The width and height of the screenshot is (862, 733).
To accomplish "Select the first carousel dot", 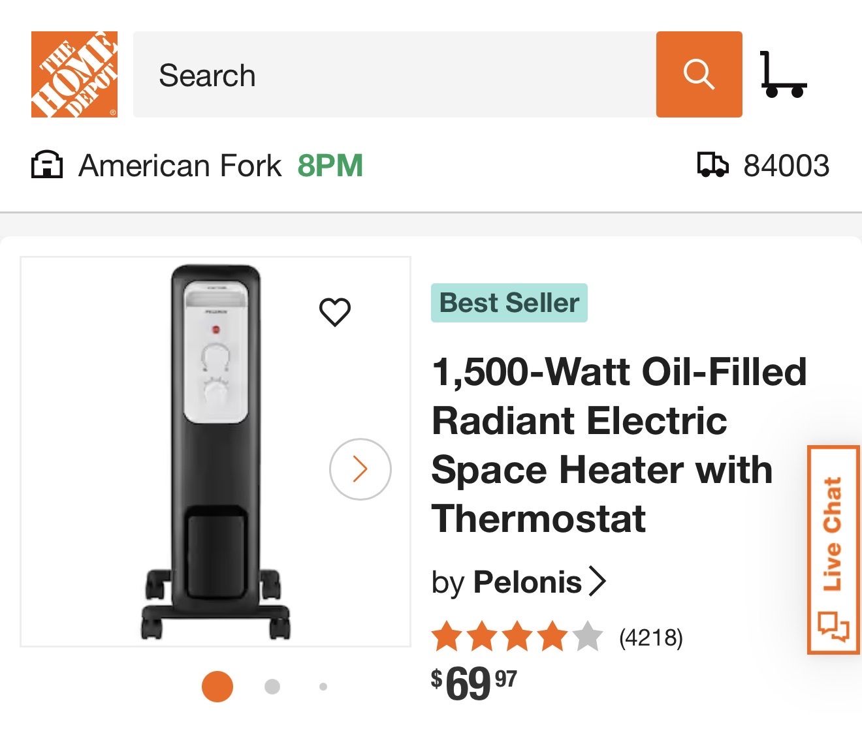I will click(217, 686).
